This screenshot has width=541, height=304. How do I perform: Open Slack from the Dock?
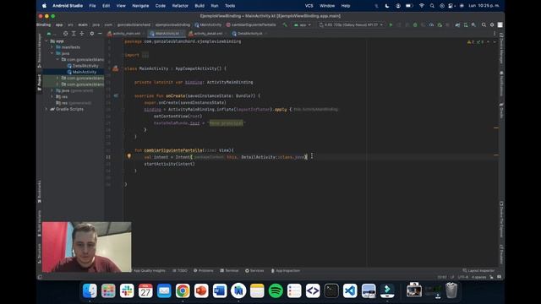(x=127, y=290)
